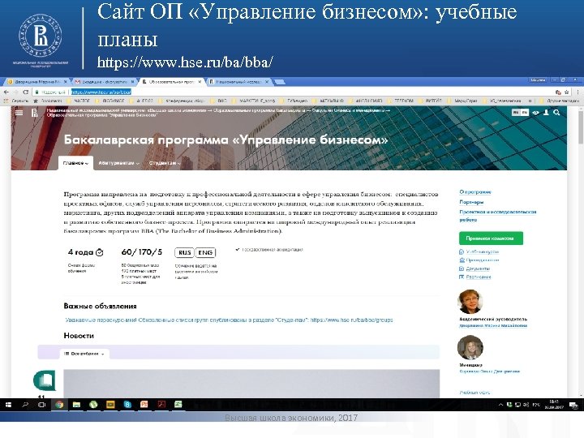Select the RUS language badge
Image resolution: width=584 pixels, height=438 pixels.
pyautogui.click(x=184, y=252)
